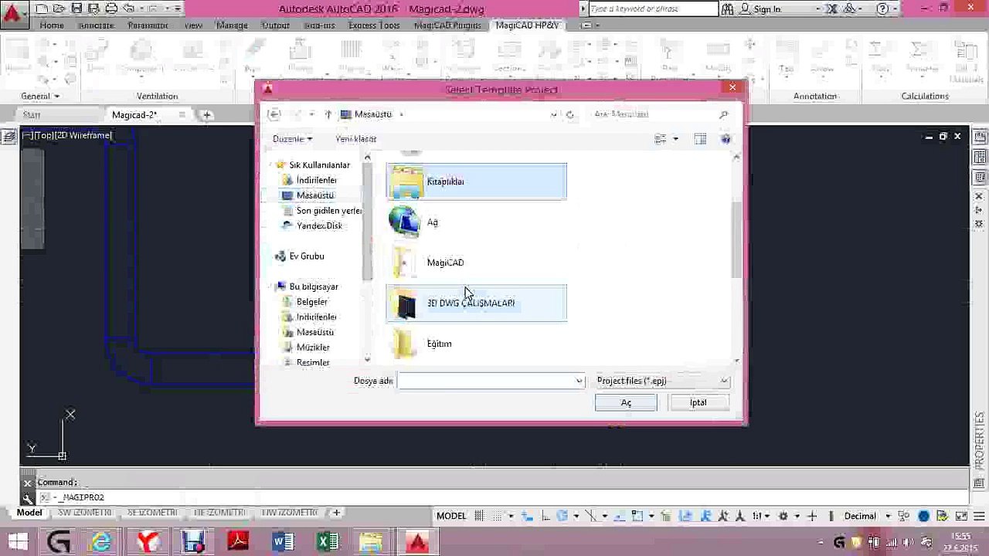This screenshot has height=556, width=989.
Task: Go up one folder level in dialog
Action: pyautogui.click(x=328, y=114)
